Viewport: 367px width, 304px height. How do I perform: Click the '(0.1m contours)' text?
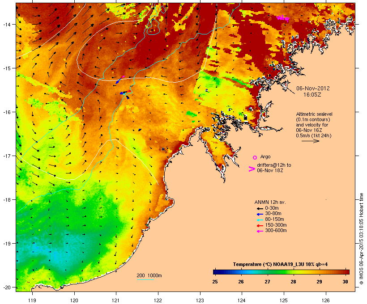[313, 119]
